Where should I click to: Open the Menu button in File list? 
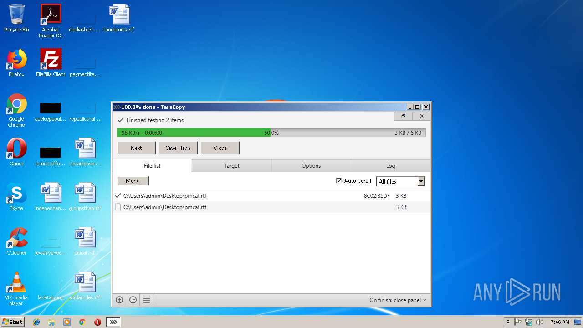[133, 181]
